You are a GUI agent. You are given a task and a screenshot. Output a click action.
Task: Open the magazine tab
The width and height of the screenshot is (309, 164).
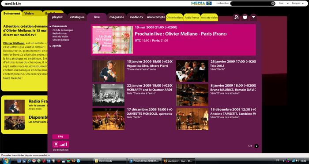[x=117, y=17]
